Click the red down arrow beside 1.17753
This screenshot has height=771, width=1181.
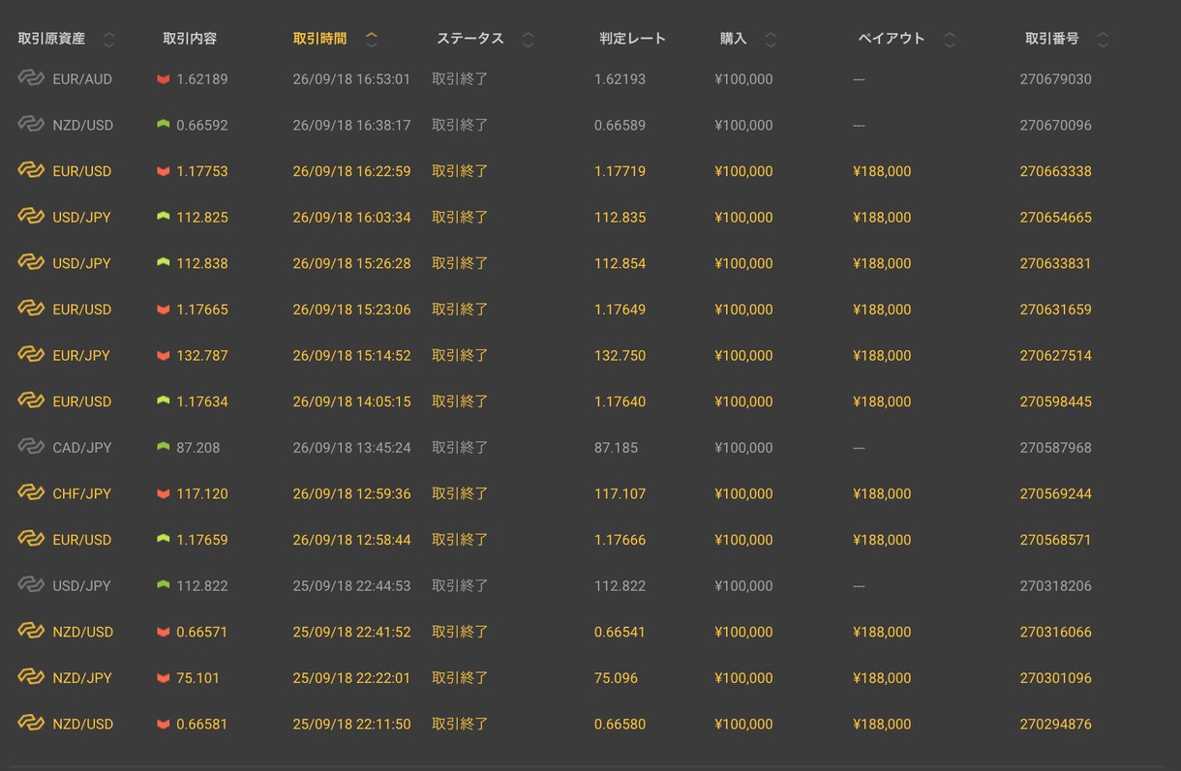click(163, 171)
